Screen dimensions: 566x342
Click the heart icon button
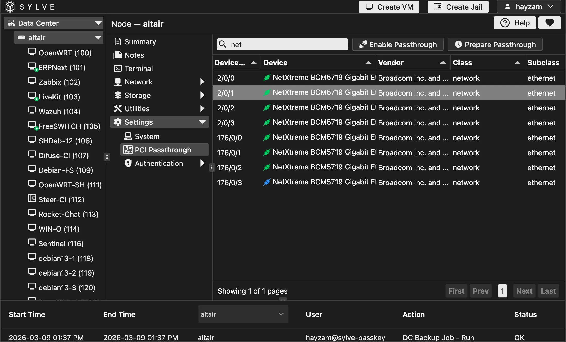coord(550,23)
